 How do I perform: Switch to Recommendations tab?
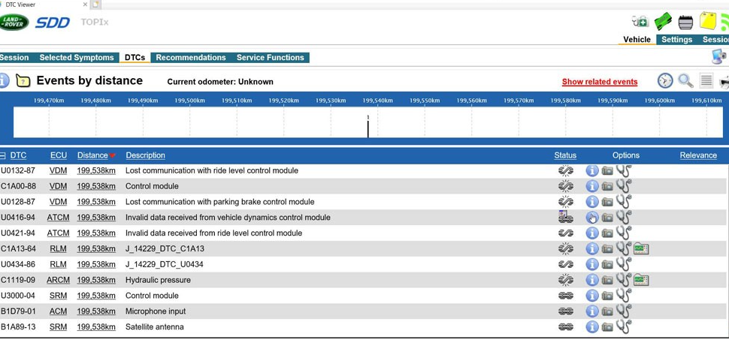191,58
